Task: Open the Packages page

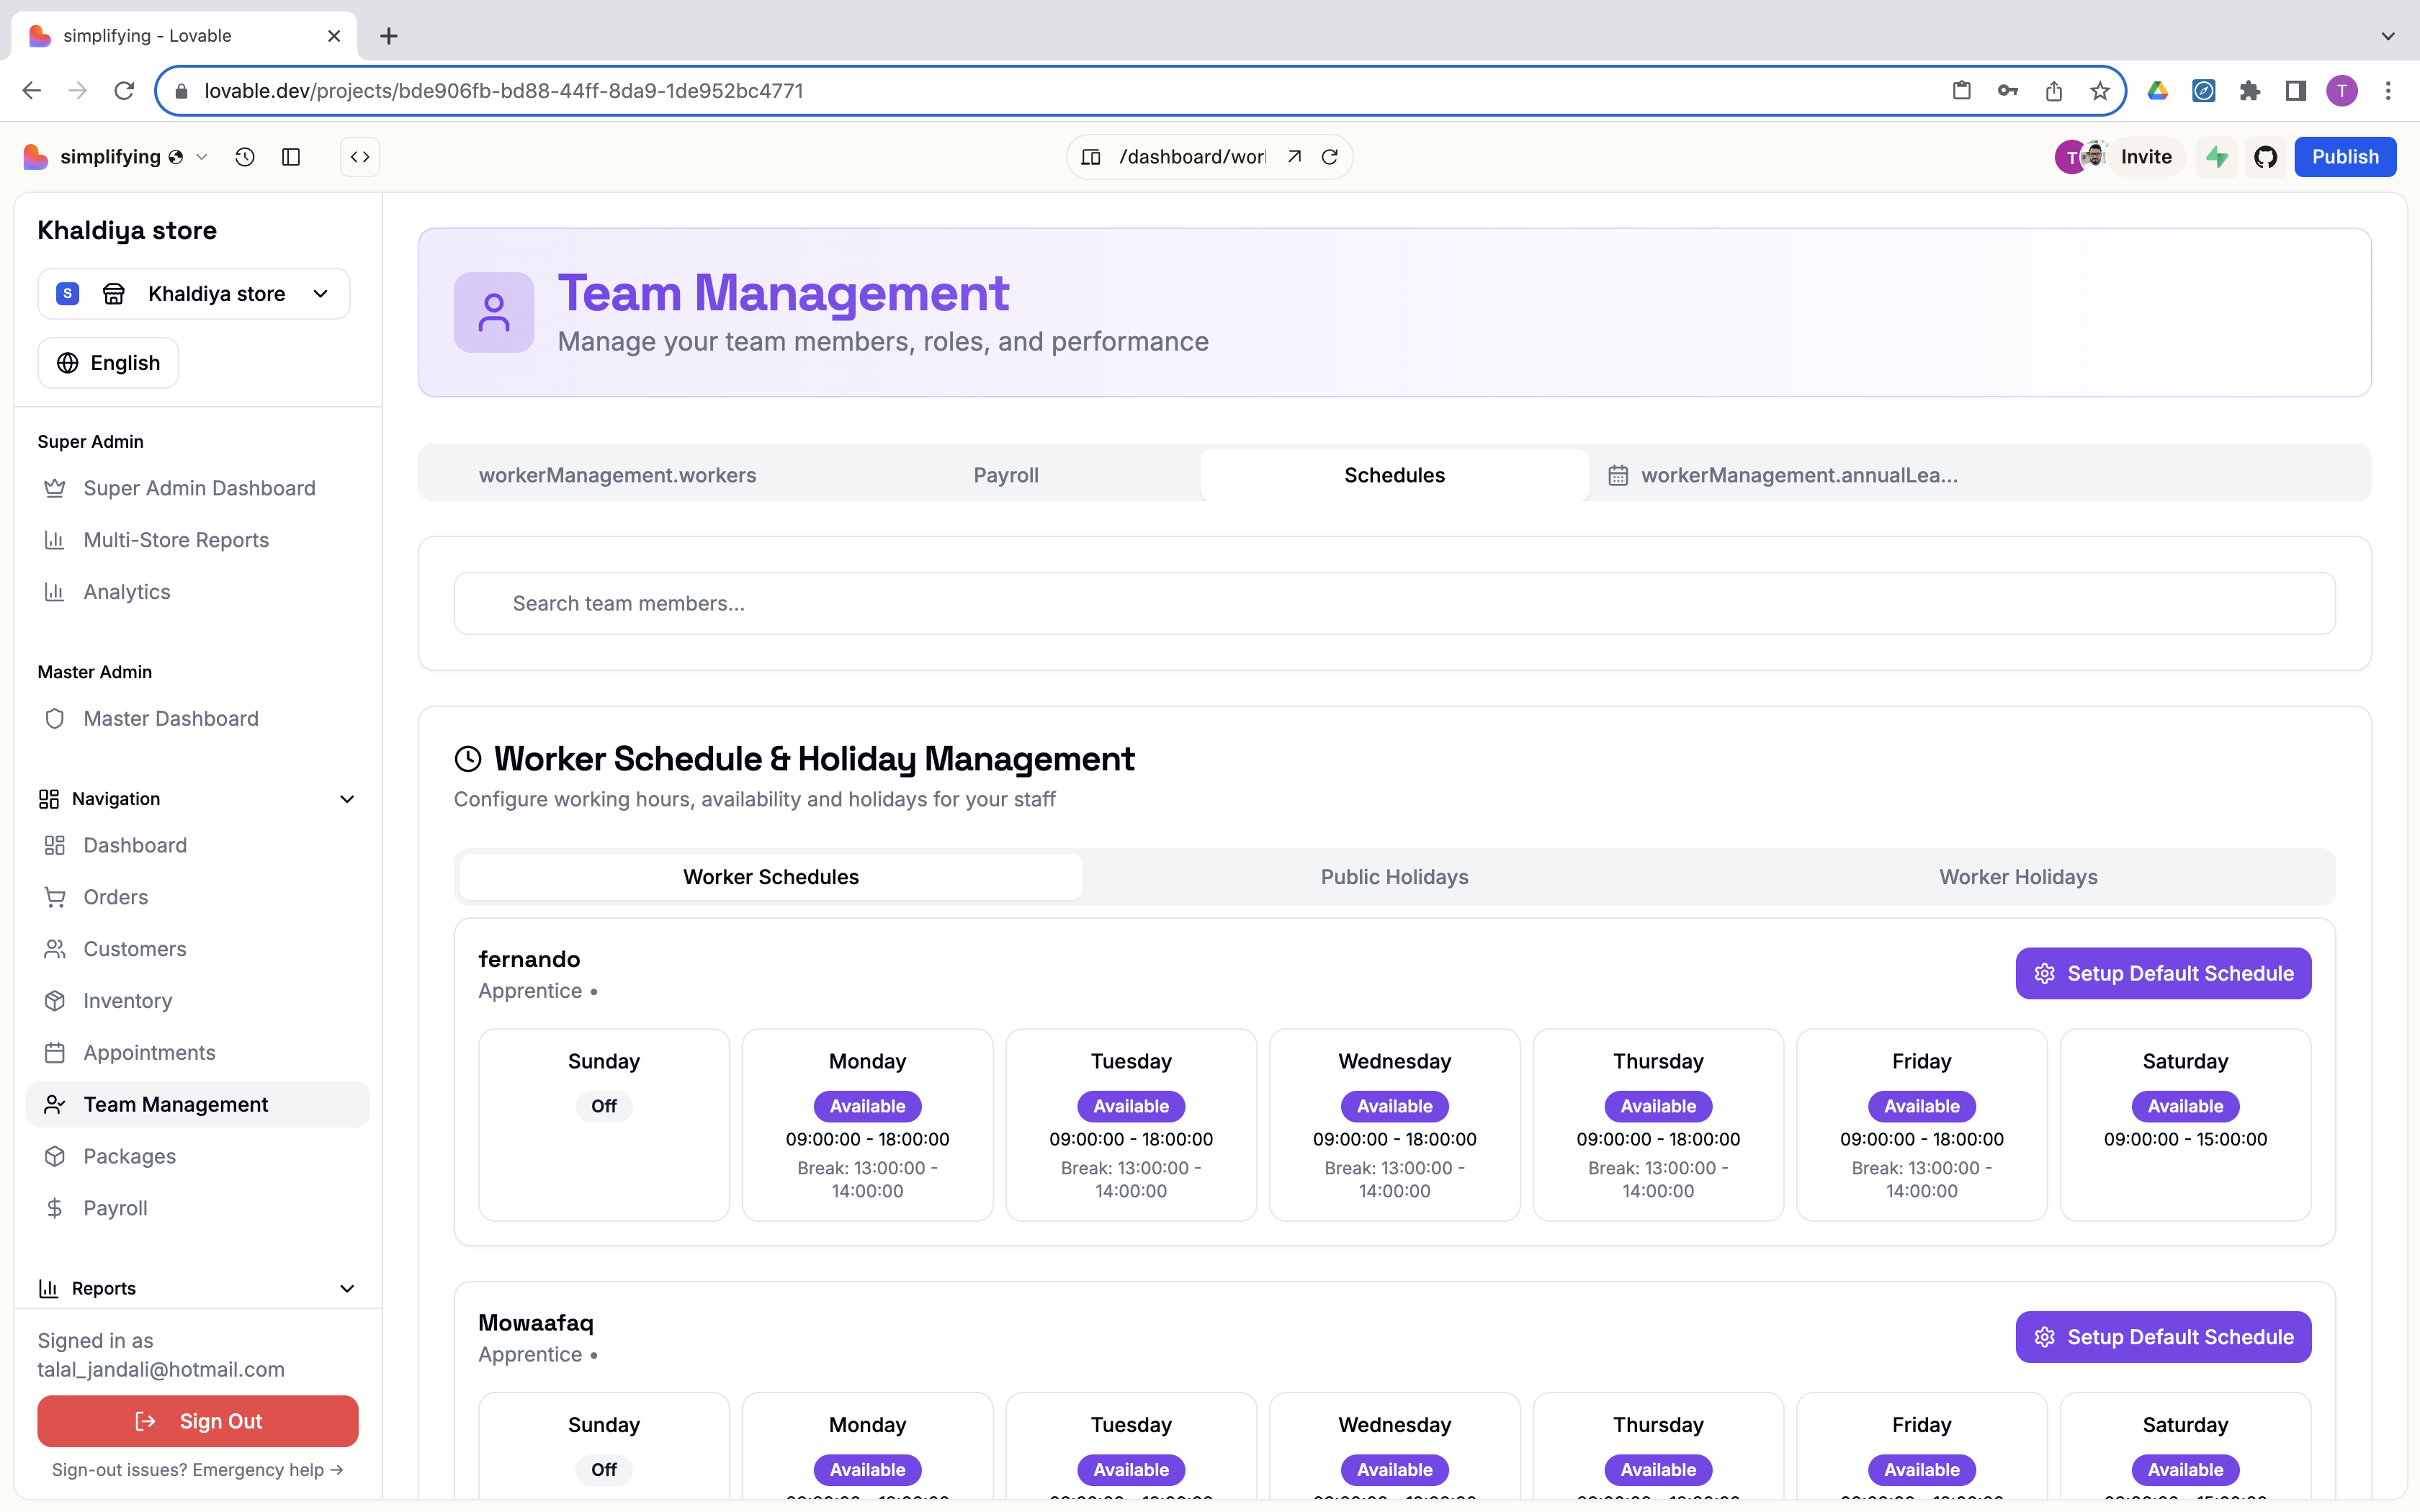Action: pos(198,1157)
